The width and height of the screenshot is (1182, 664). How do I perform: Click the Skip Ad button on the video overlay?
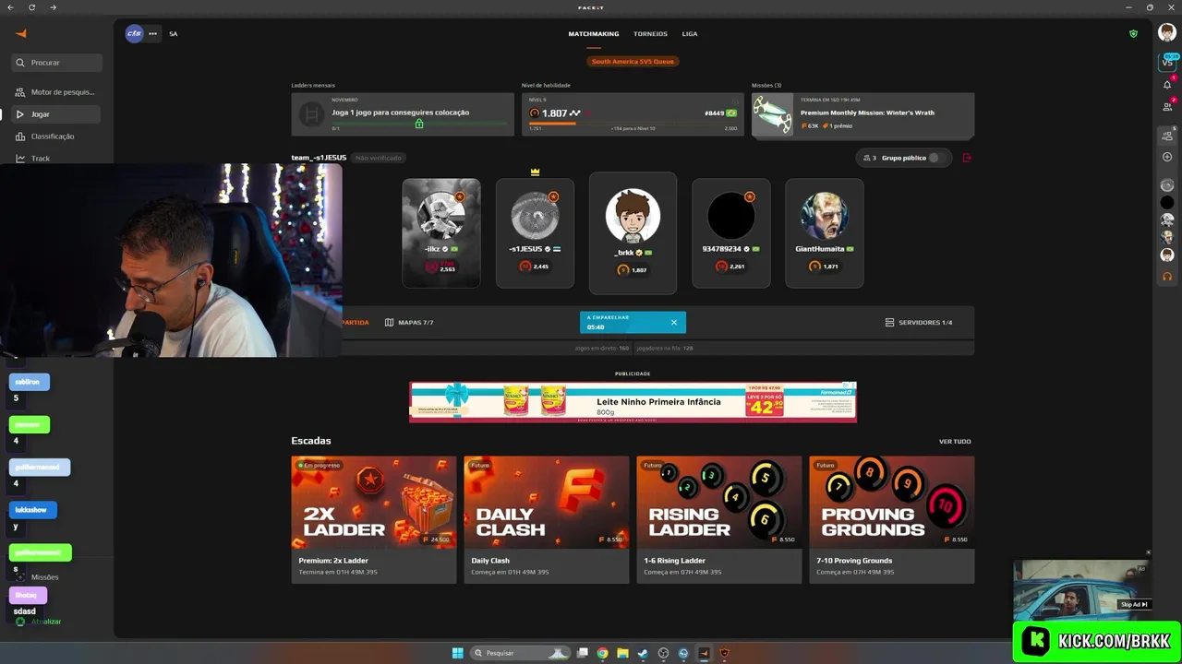[x=1134, y=605]
